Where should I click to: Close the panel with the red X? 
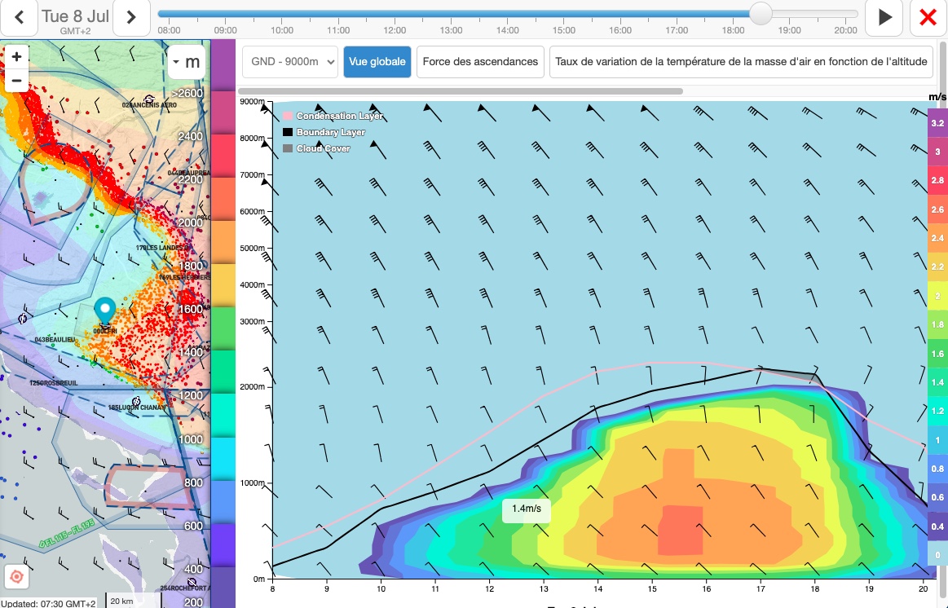coord(928,17)
